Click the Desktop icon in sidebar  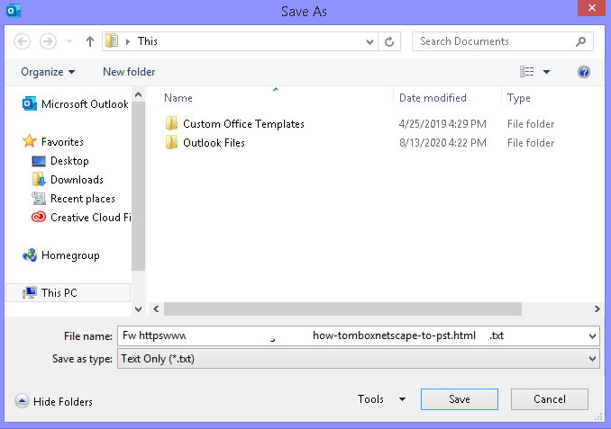point(39,161)
